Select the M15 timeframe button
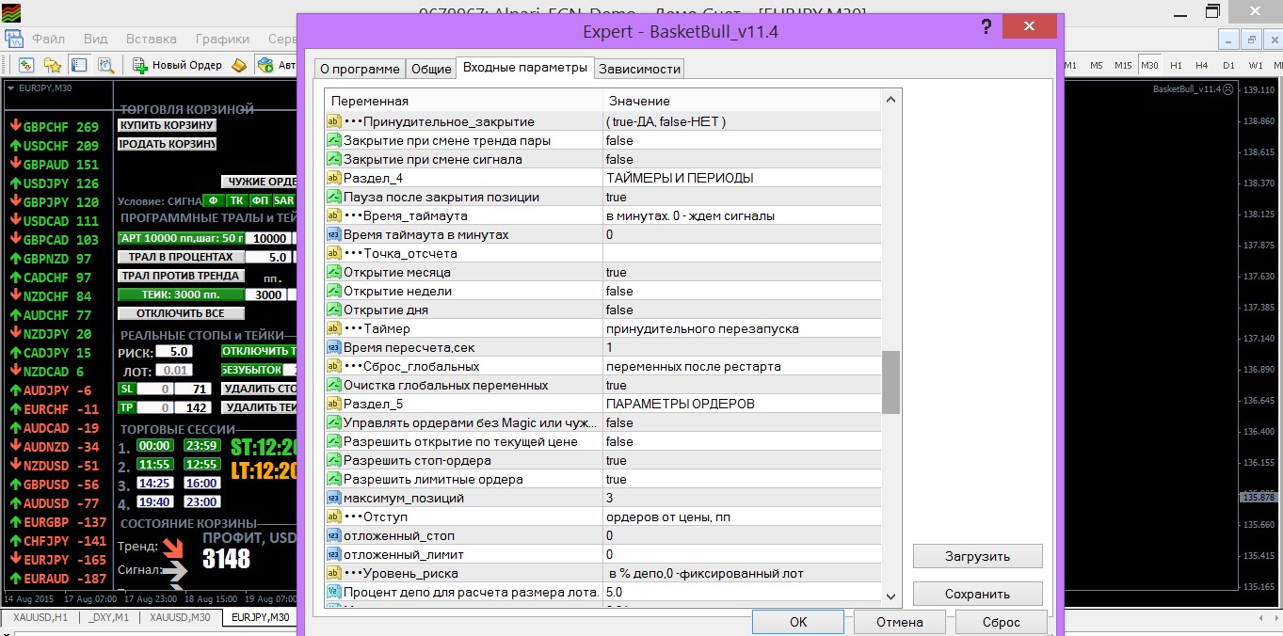 pos(1123,65)
